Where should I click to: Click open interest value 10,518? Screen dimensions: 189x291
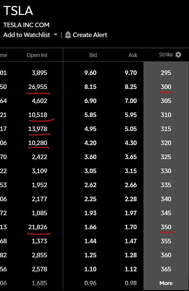click(38, 115)
